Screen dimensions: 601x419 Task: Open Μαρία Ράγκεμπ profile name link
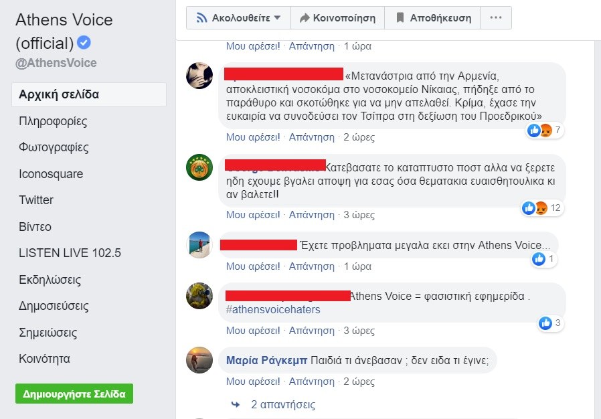tap(267, 360)
